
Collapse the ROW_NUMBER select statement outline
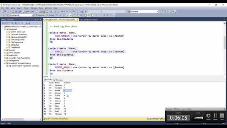coord(49,33)
